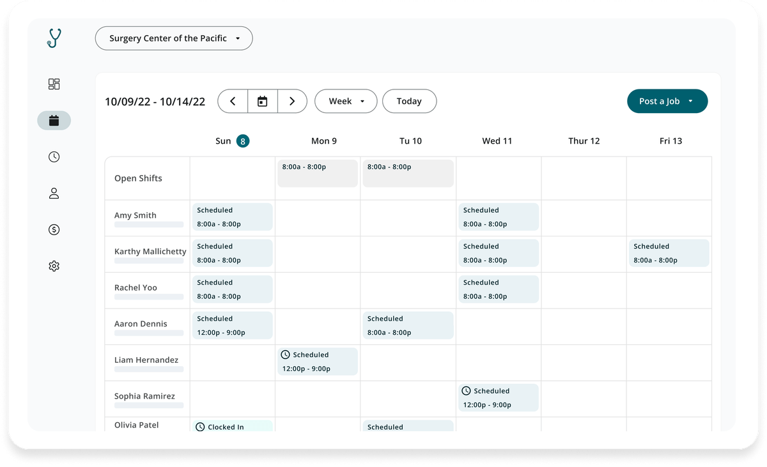The height and width of the screenshot is (467, 767).
Task: Open the dollar payments sidebar icon
Action: click(54, 230)
